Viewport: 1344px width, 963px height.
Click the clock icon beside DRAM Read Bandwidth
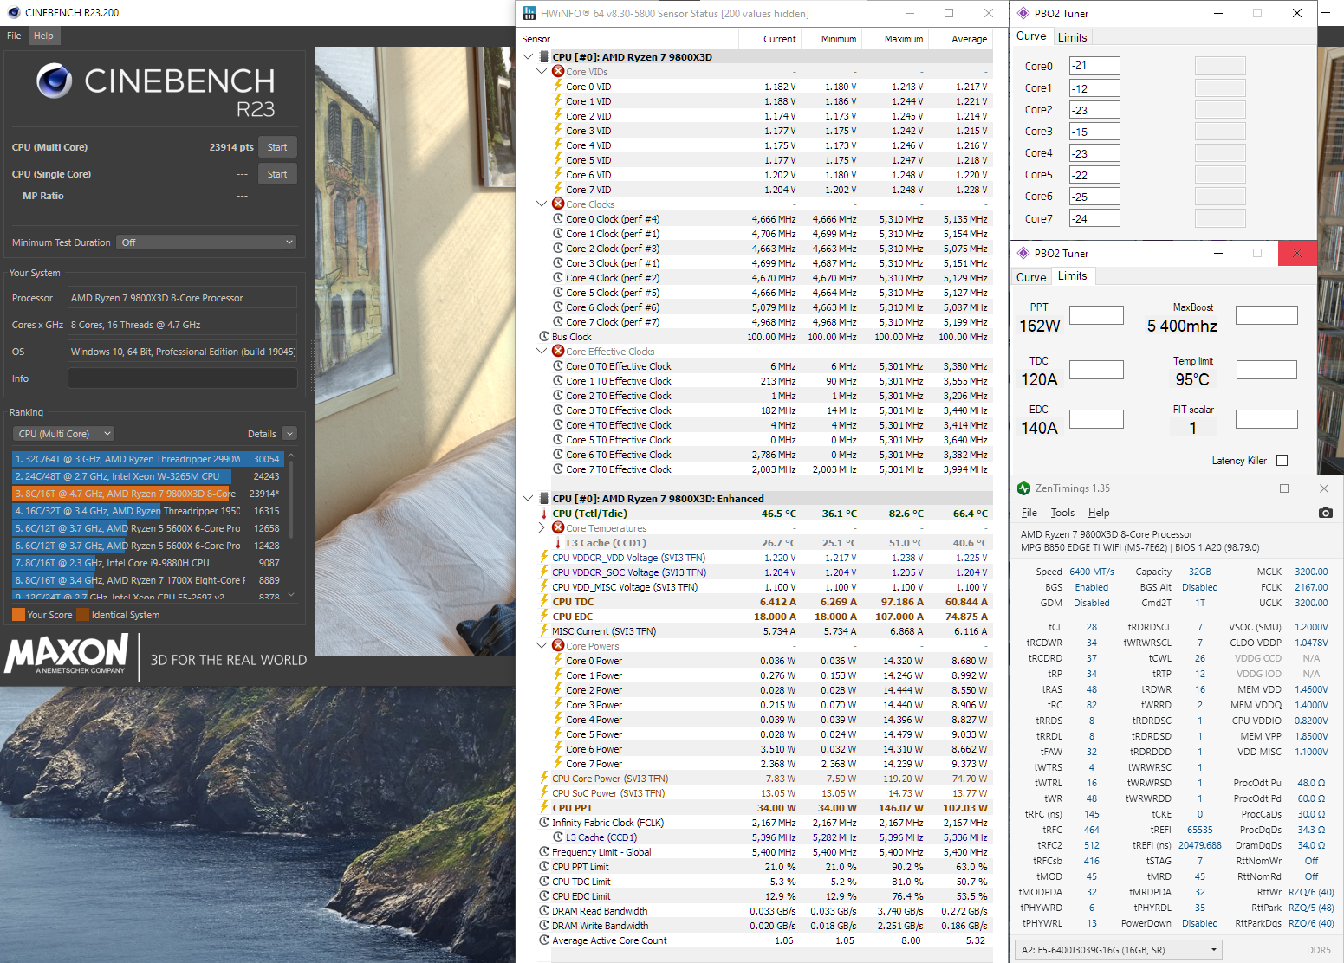(x=544, y=911)
